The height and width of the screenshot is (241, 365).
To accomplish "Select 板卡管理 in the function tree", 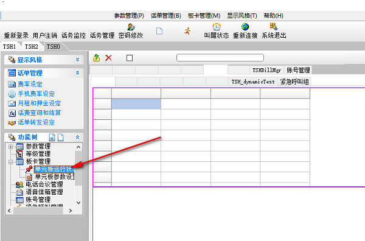I will point(38,161).
